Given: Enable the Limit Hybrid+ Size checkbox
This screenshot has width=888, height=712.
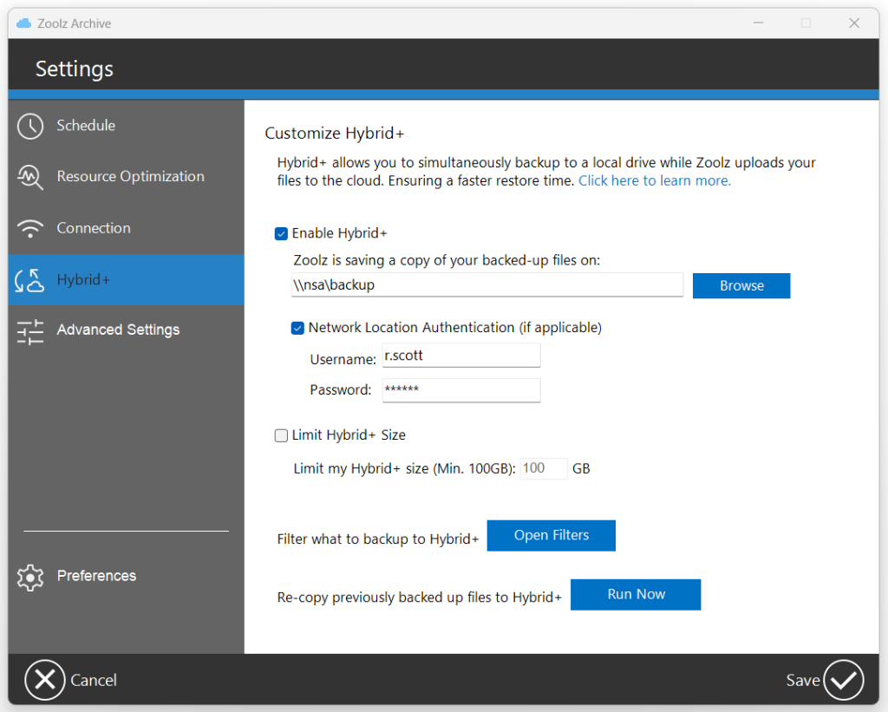Looking at the screenshot, I should tap(281, 435).
